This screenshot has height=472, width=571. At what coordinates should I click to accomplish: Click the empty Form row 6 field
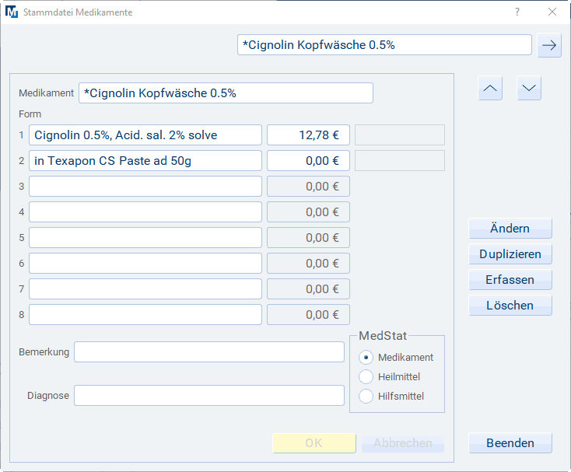point(145,263)
